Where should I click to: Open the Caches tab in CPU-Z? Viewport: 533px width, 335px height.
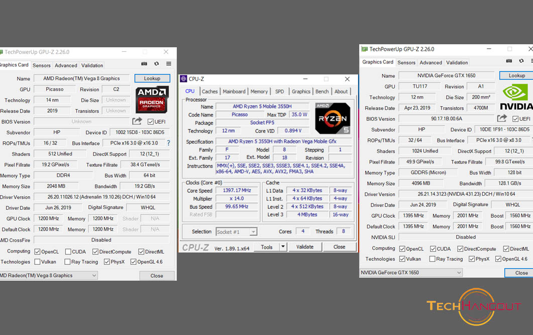(209, 91)
